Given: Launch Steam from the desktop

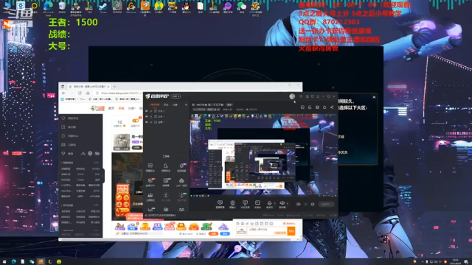Looking at the screenshot, I should point(103,7).
